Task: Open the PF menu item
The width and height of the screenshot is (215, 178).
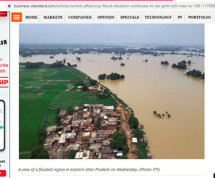Action: tap(180, 17)
